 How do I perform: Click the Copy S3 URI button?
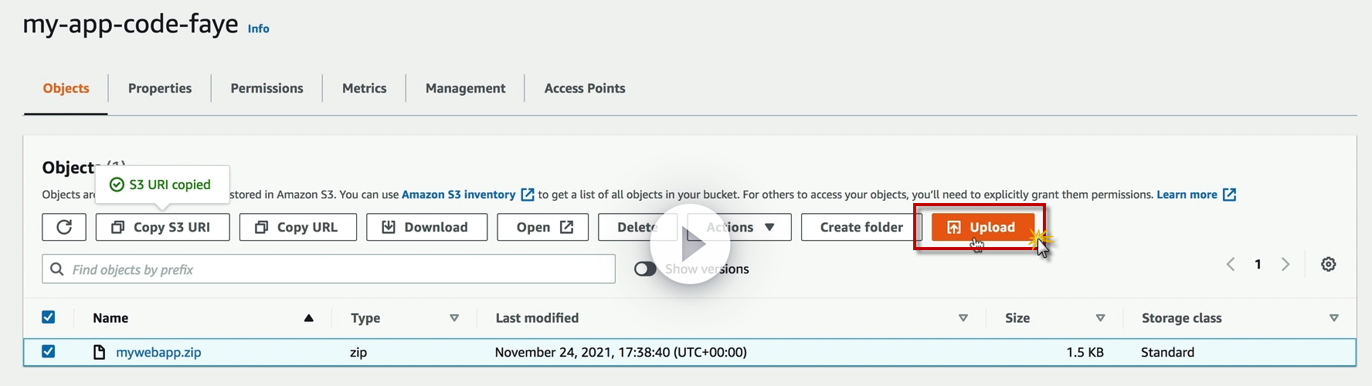coord(162,227)
